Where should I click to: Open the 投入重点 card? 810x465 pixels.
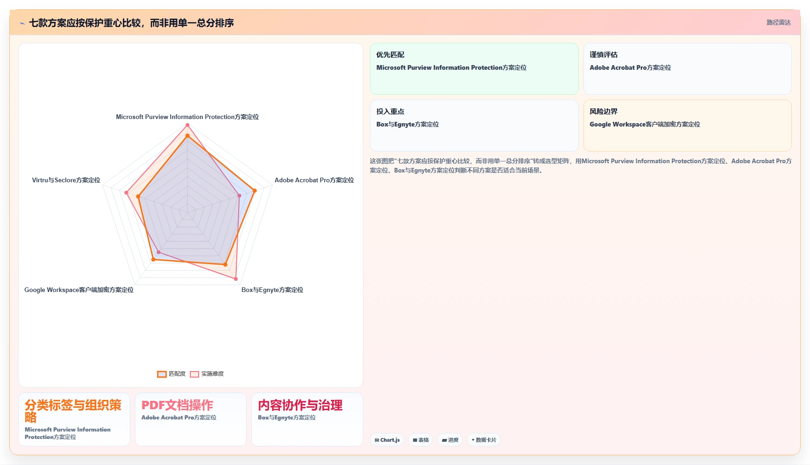tap(474, 126)
